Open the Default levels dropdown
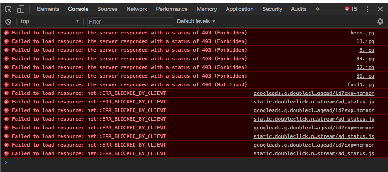 click(196, 21)
